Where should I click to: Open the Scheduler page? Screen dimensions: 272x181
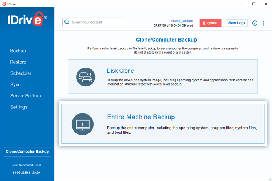[21, 73]
